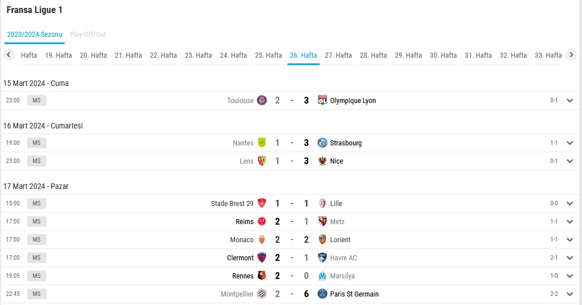Click the Toulouse team crest icon
Image resolution: width=582 pixels, height=305 pixels.
coord(262,100)
